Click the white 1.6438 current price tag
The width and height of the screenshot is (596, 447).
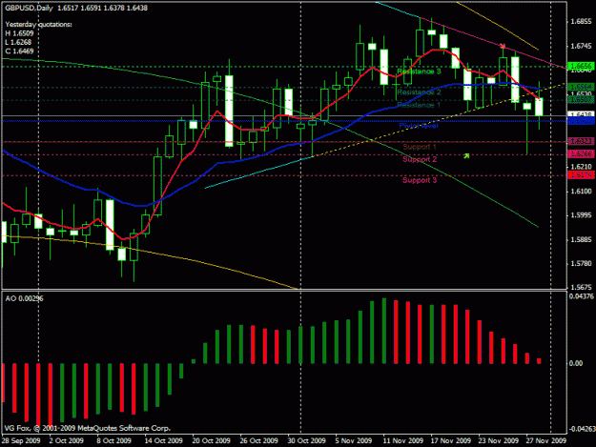581,114
